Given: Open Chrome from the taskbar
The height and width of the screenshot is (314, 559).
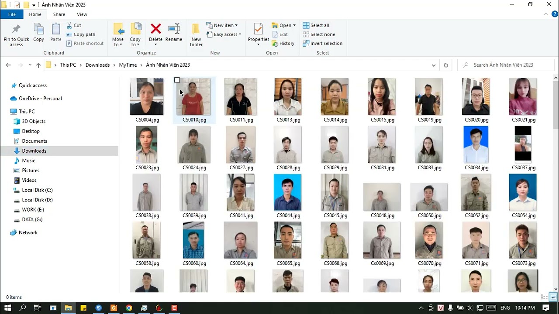Looking at the screenshot, I should pos(129,308).
